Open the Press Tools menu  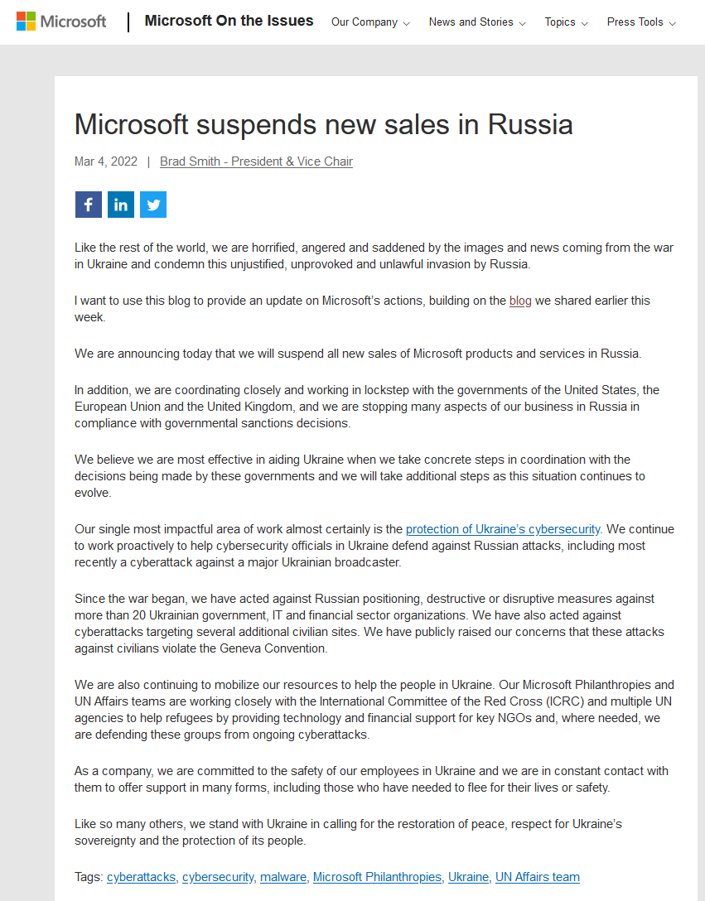tap(641, 22)
